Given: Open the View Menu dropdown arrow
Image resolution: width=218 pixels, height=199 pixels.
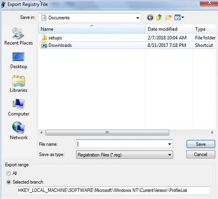Looking at the screenshot, I should [183, 17].
